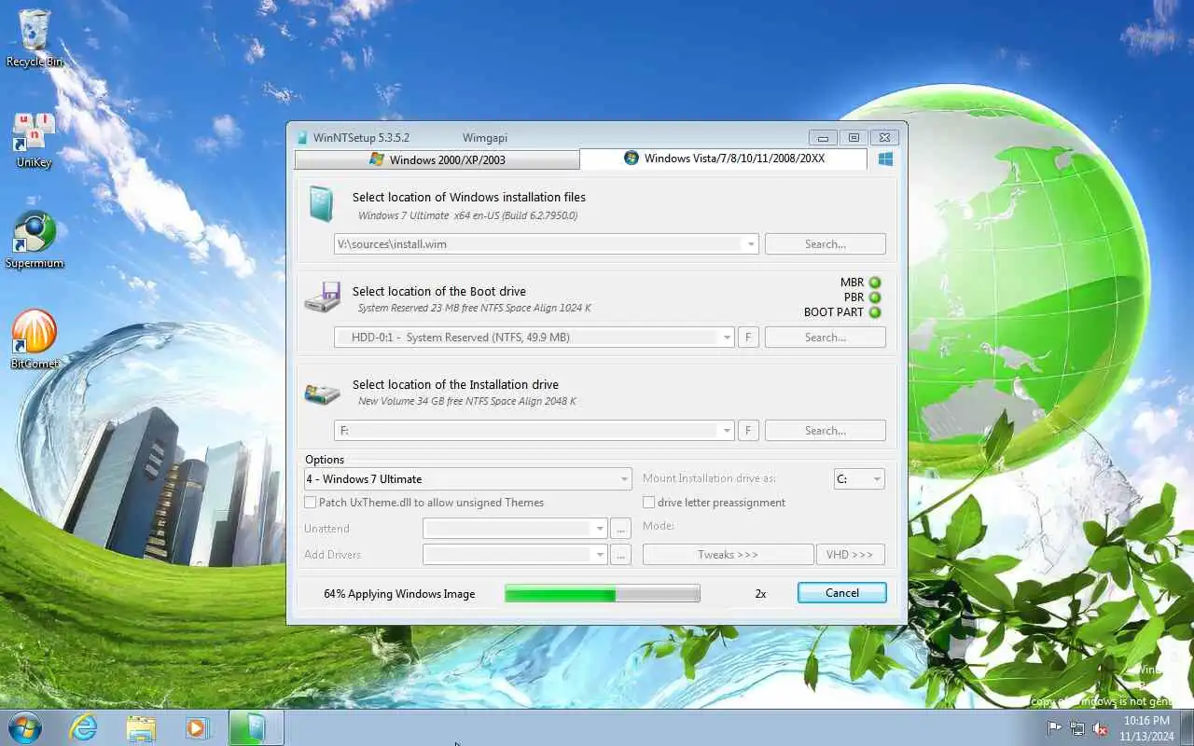This screenshot has width=1194, height=746.
Task: Expand the install.wim path dropdown
Action: click(x=751, y=244)
